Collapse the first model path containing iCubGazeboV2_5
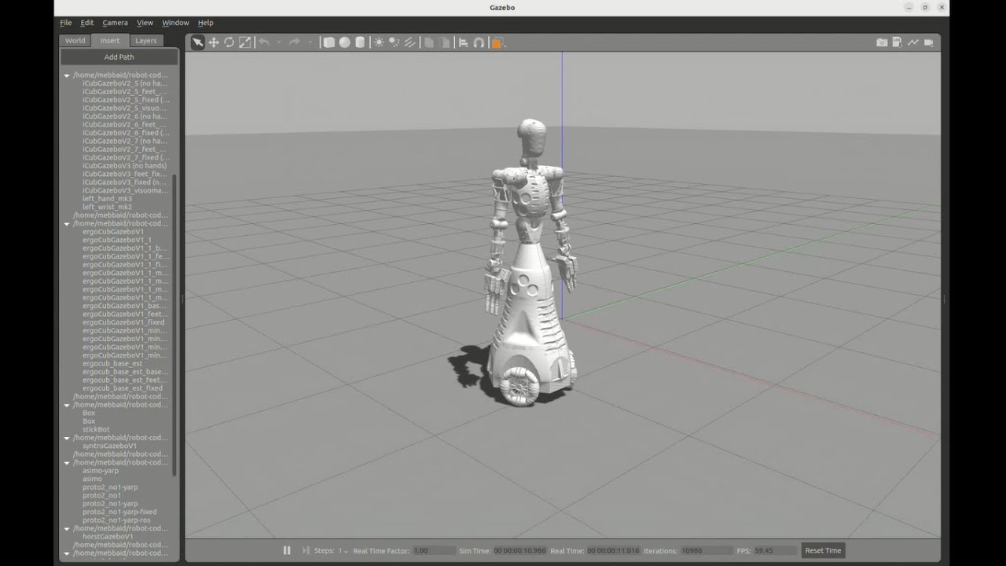Viewport: 1006px width, 566px height. point(67,75)
